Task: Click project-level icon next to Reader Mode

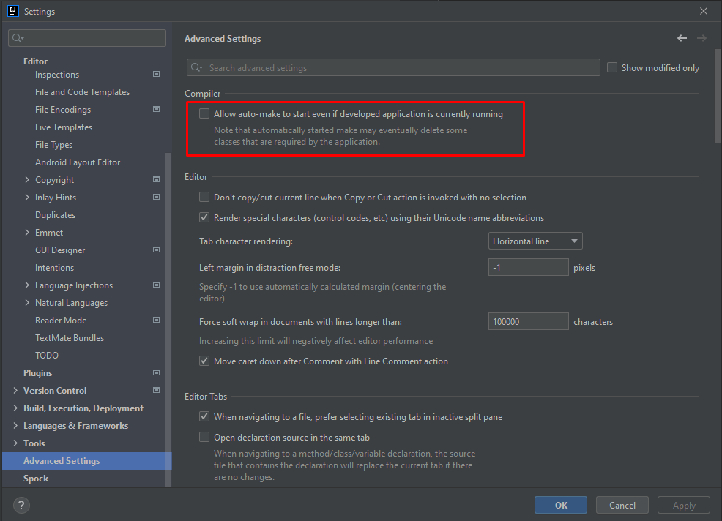Action: [156, 321]
